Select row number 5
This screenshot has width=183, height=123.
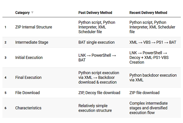[5, 93]
